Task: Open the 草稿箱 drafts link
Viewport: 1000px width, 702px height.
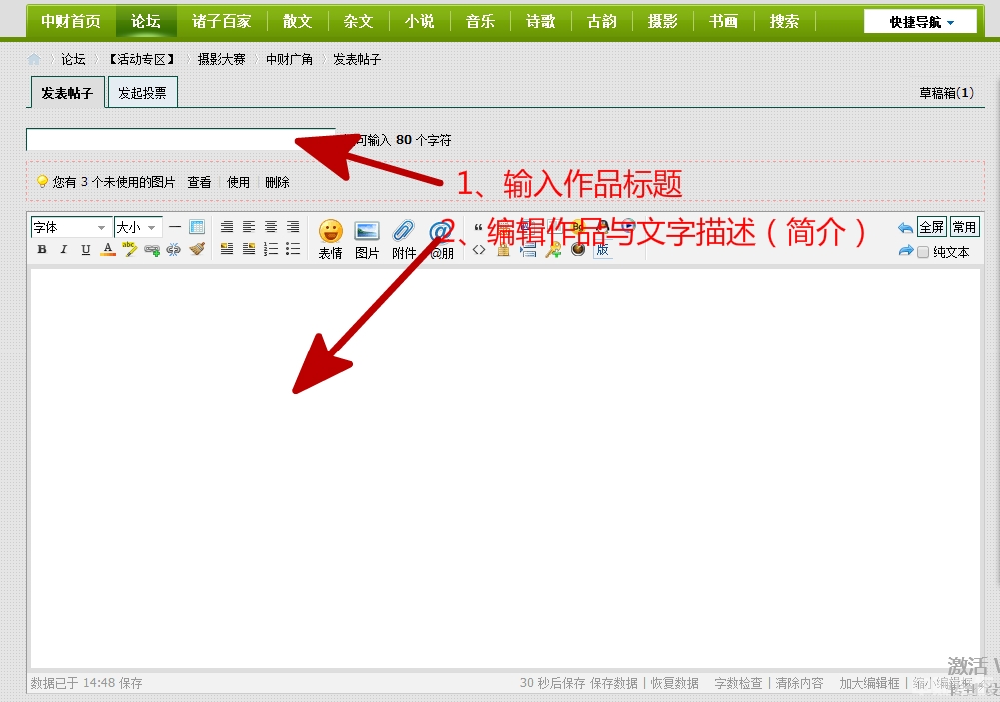Action: [945, 93]
